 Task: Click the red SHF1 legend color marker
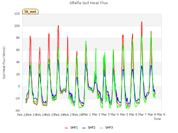[x=66, y=128]
